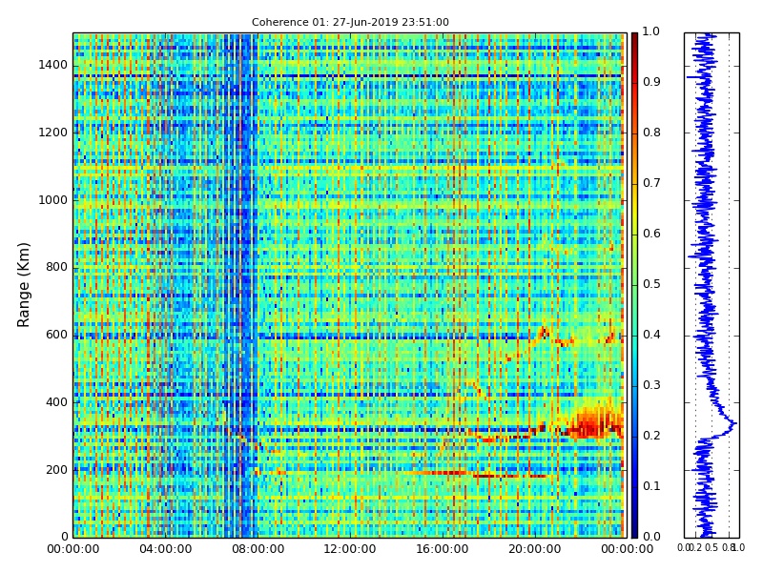Click the 08:00:00 time tick label
This screenshot has height=572, width=763.
point(258,550)
